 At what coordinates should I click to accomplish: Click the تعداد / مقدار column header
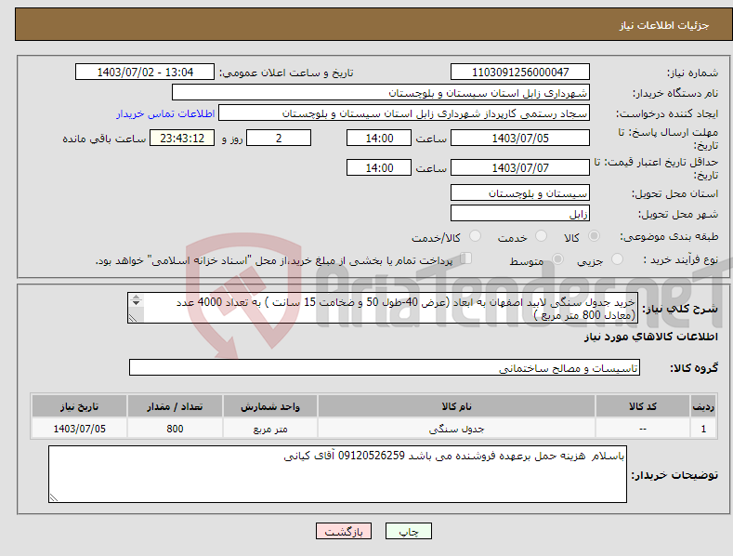click(x=175, y=406)
